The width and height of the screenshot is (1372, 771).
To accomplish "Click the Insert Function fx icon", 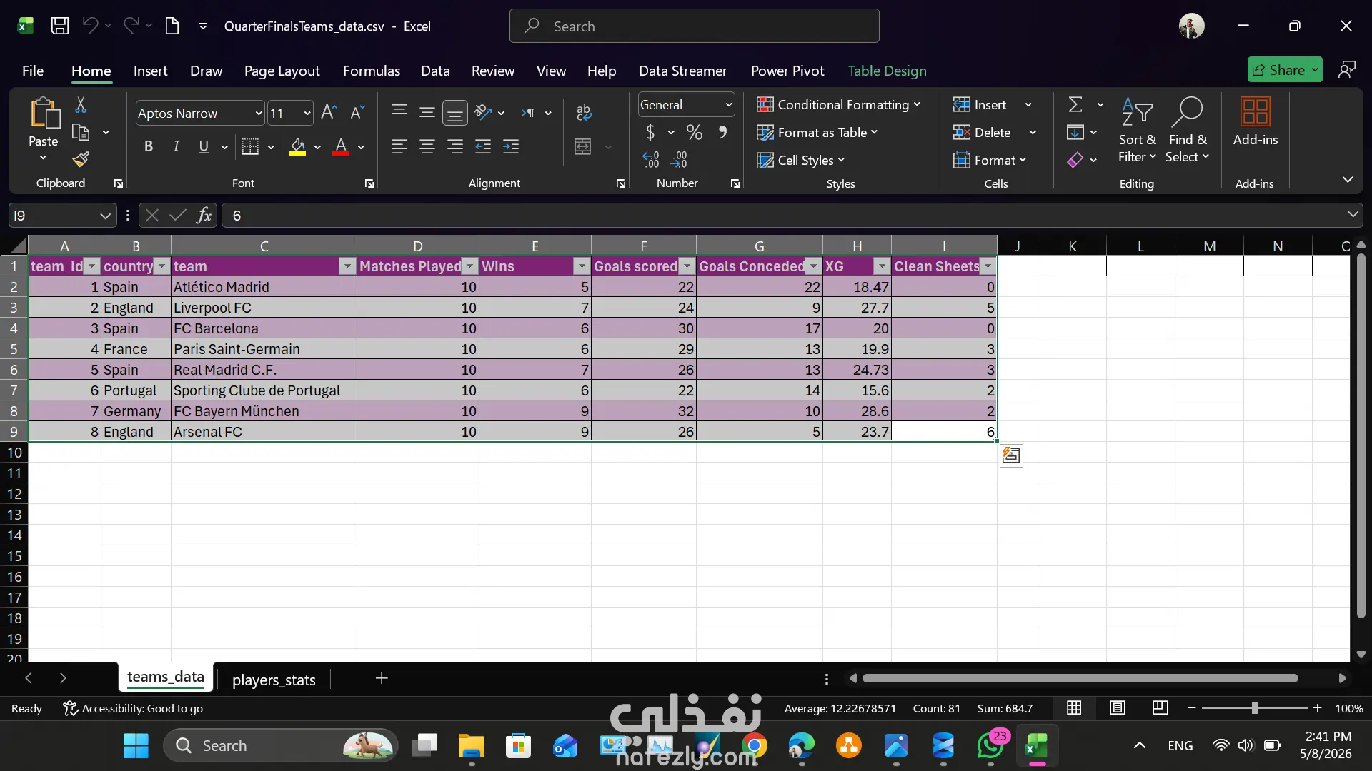I will 204,216.
